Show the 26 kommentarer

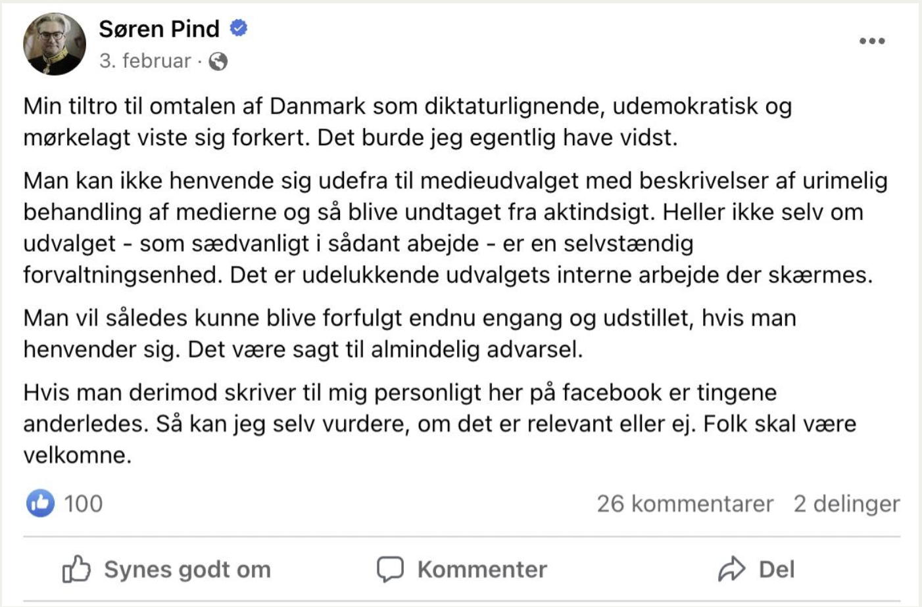(685, 504)
